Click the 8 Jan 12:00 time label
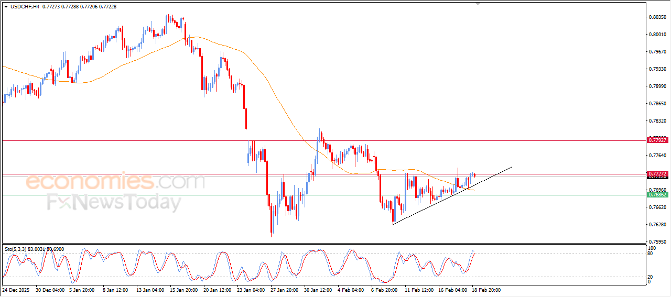 (116, 289)
